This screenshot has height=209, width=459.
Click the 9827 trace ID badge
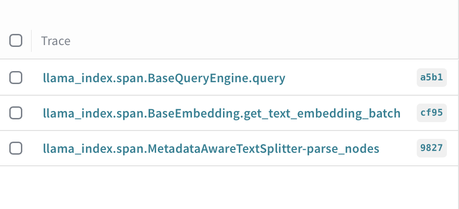(432, 148)
